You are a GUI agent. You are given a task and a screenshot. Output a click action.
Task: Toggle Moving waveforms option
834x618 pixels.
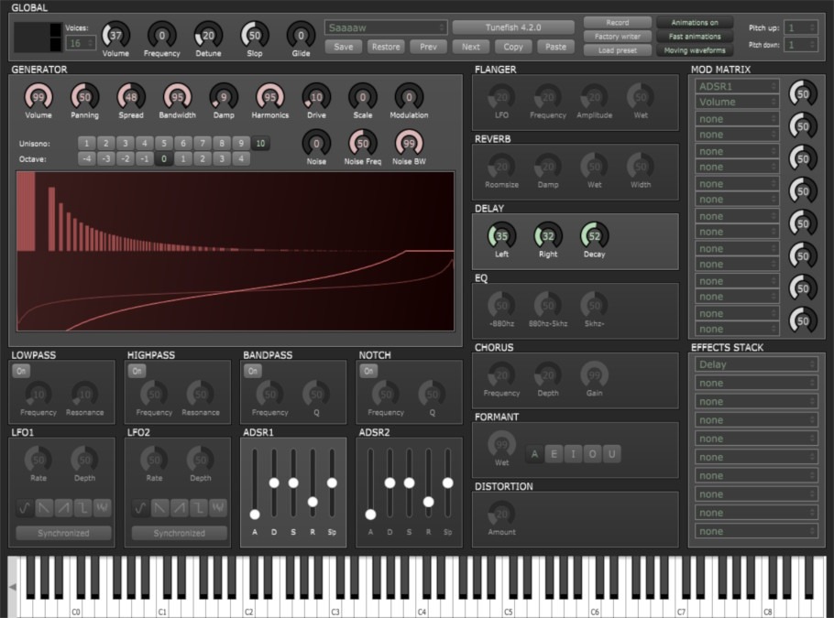(694, 50)
